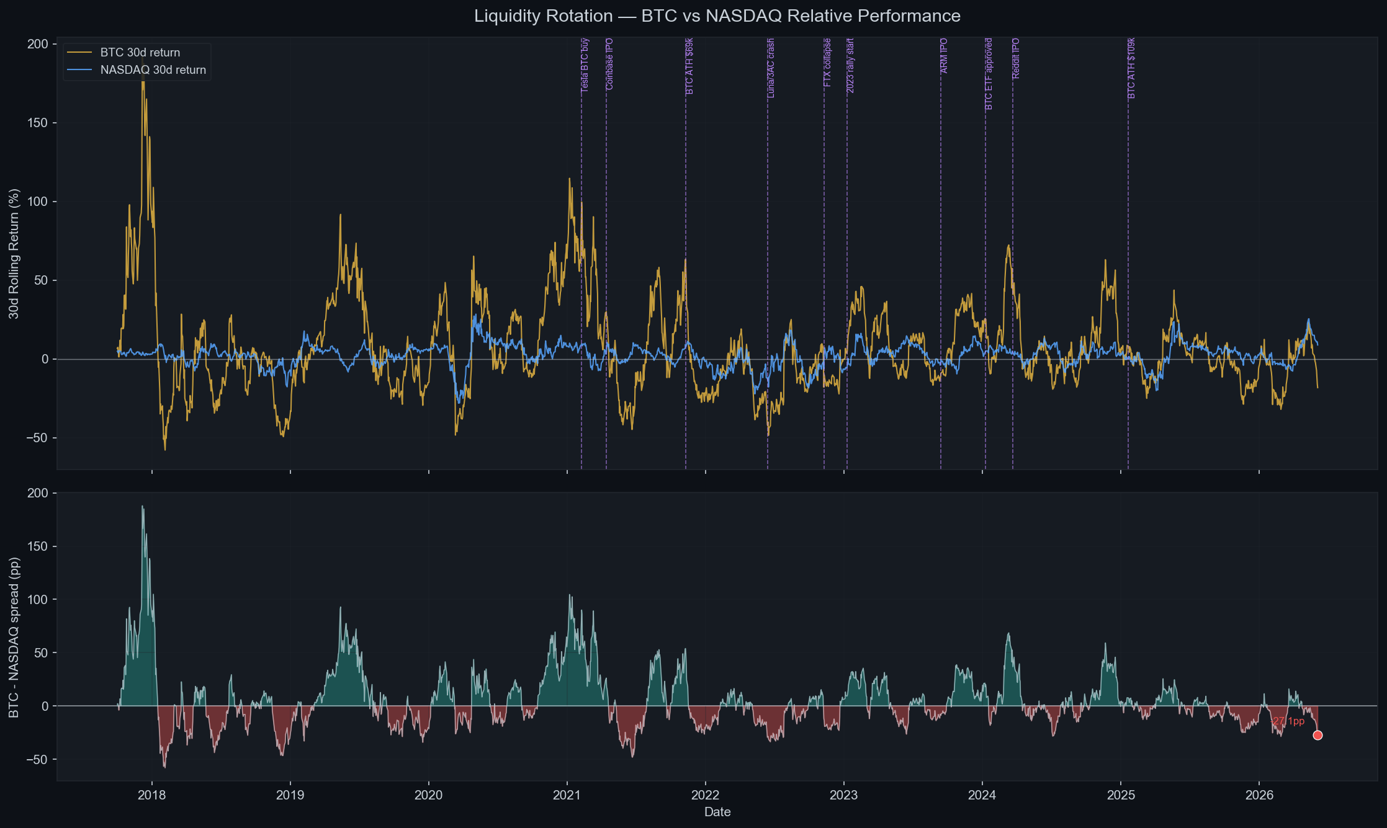Click the ARM IPO event label

(x=944, y=56)
